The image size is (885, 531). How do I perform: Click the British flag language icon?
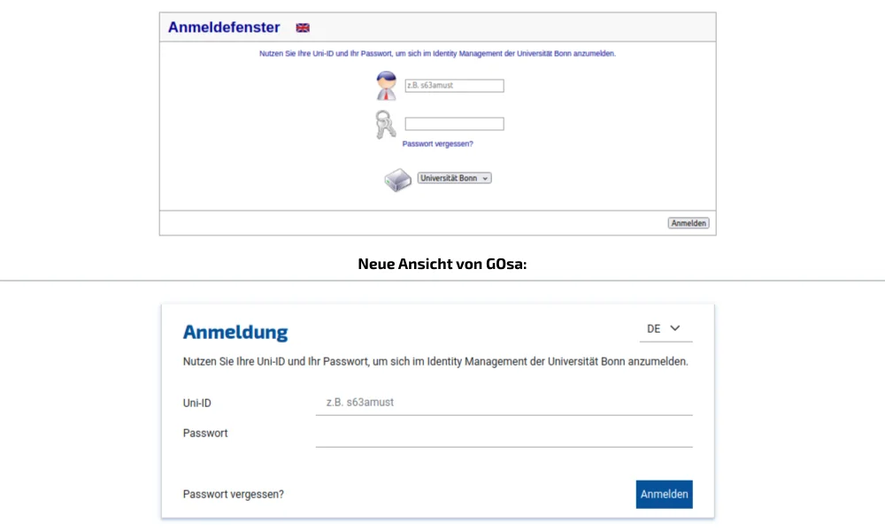pos(301,27)
